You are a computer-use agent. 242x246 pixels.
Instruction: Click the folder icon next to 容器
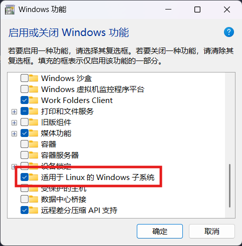[x=34, y=144]
